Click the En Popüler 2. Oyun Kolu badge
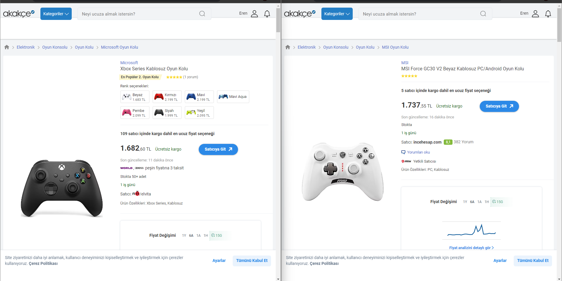 click(x=140, y=77)
